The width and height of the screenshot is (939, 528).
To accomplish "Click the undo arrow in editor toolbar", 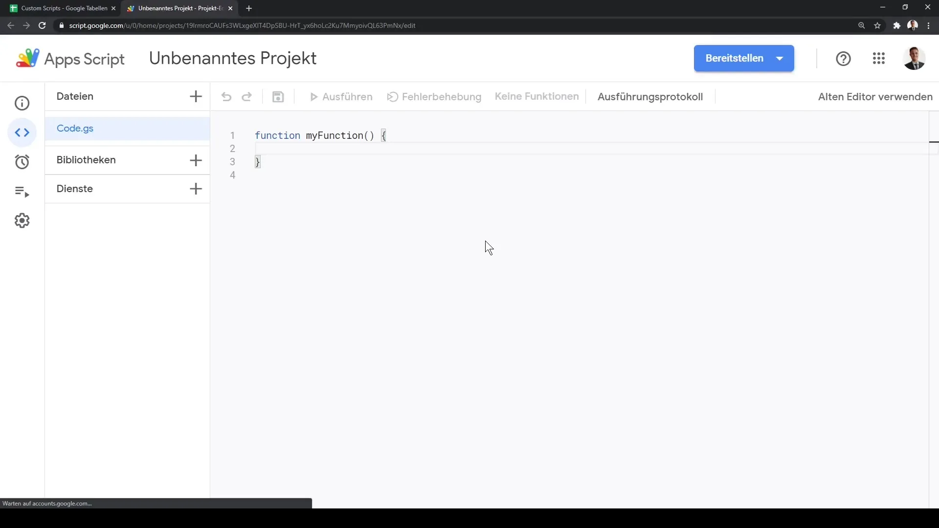I will [226, 97].
